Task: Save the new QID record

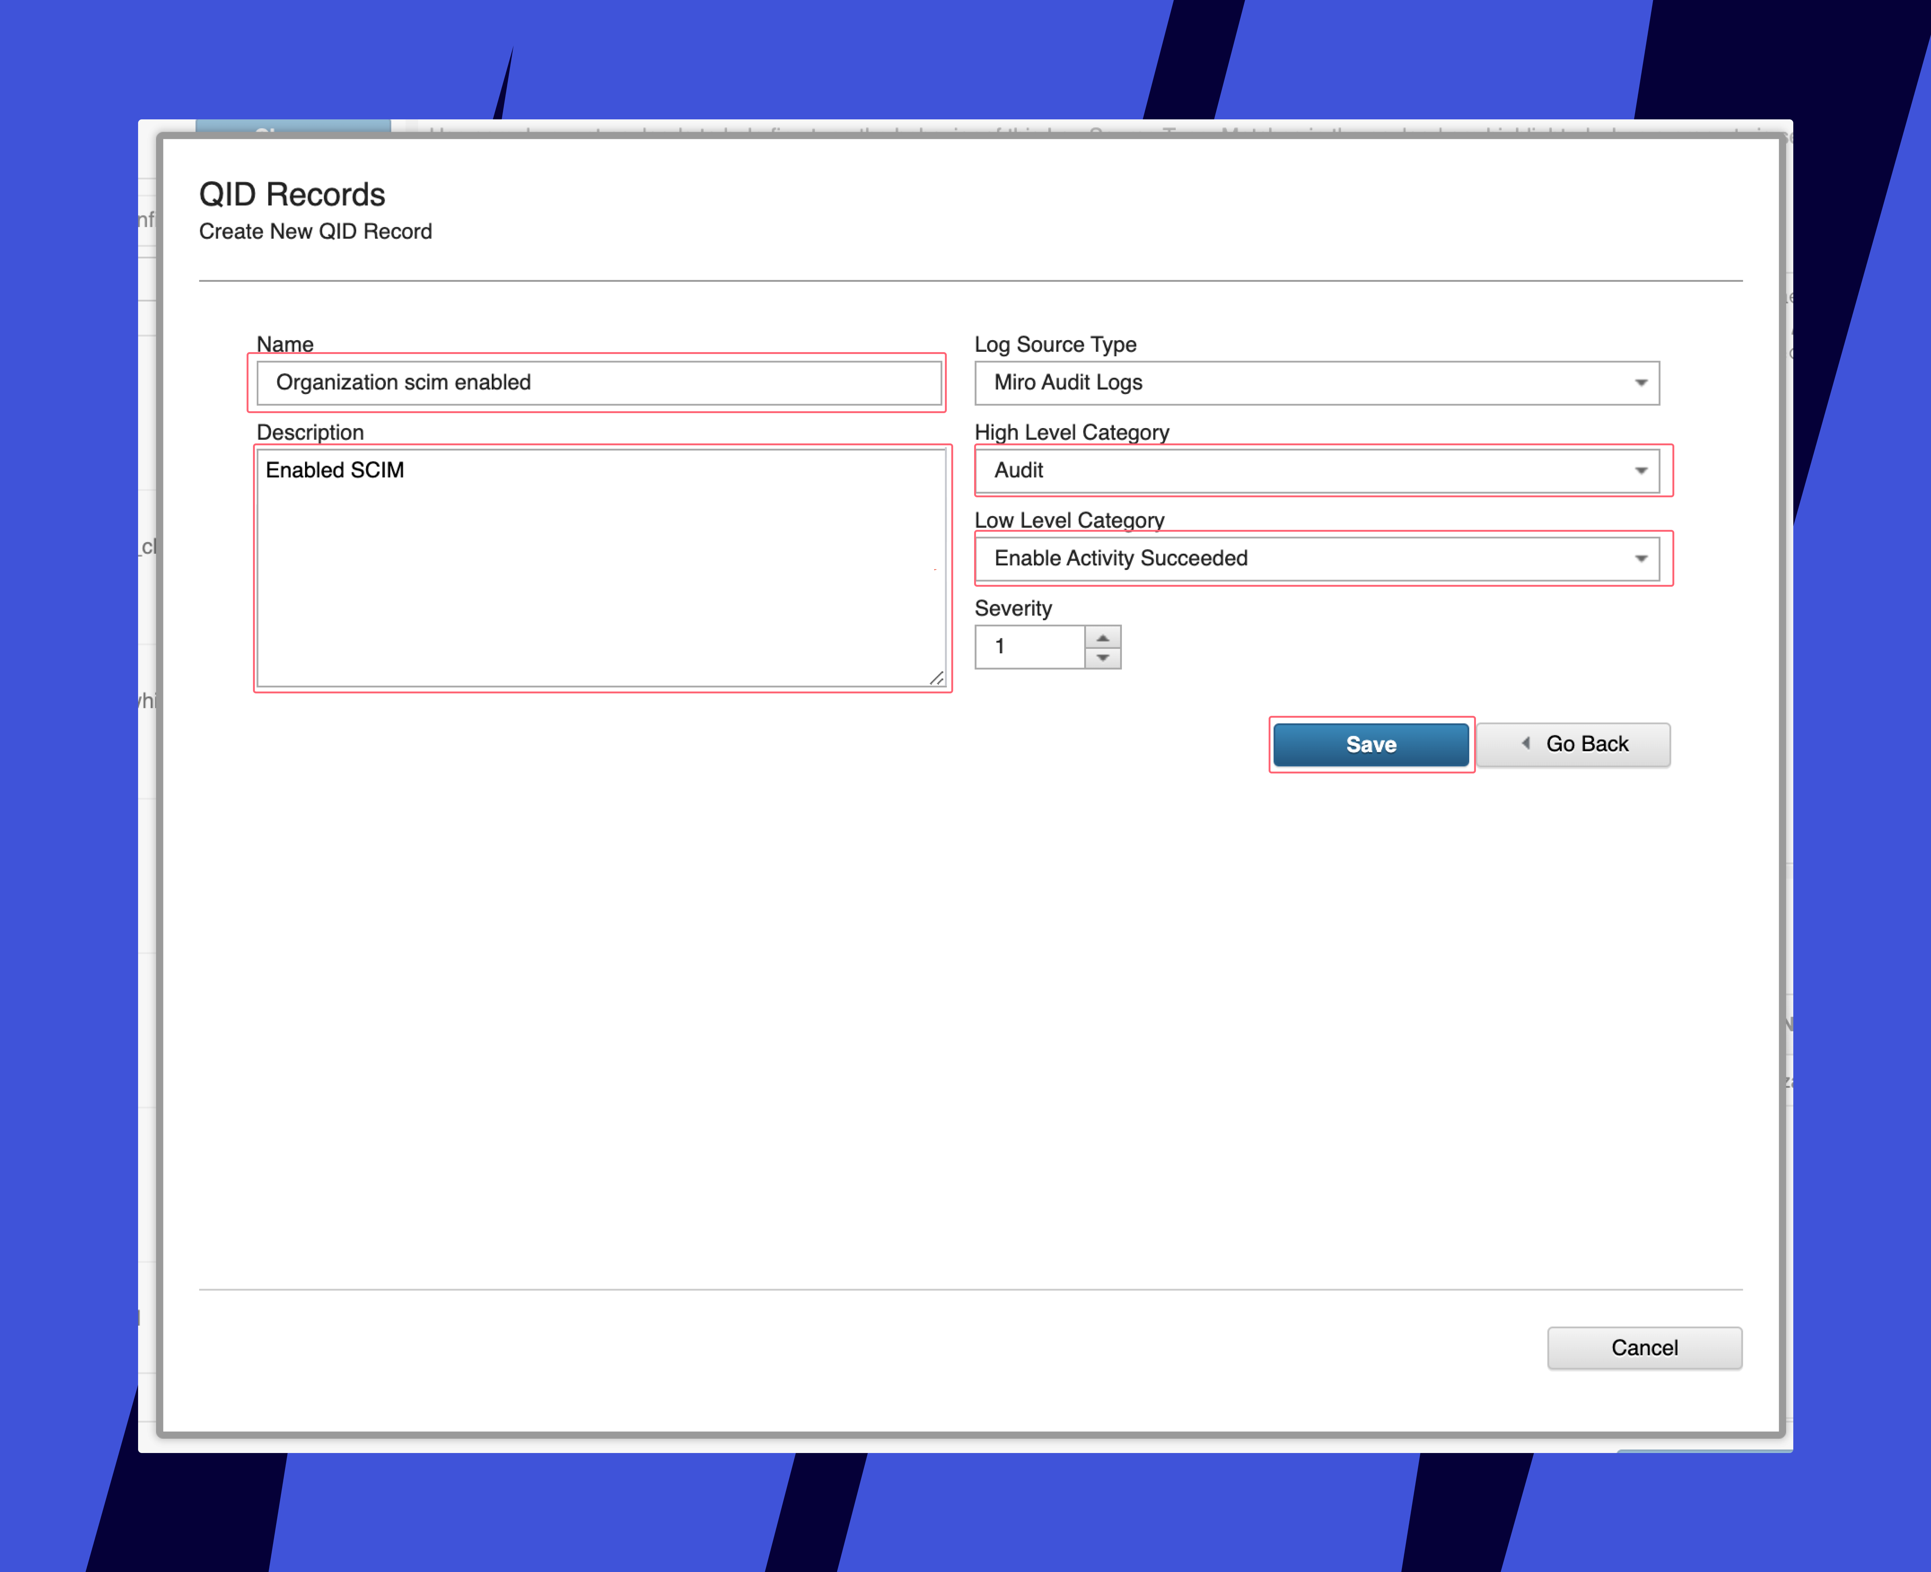Action: pos(1370,744)
